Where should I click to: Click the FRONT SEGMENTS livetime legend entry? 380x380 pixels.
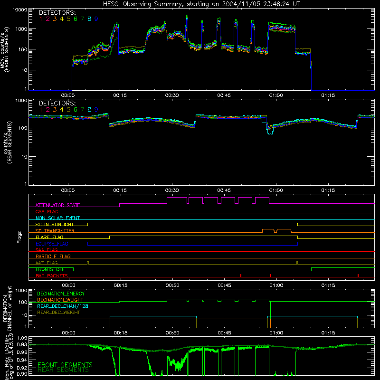(x=65, y=365)
